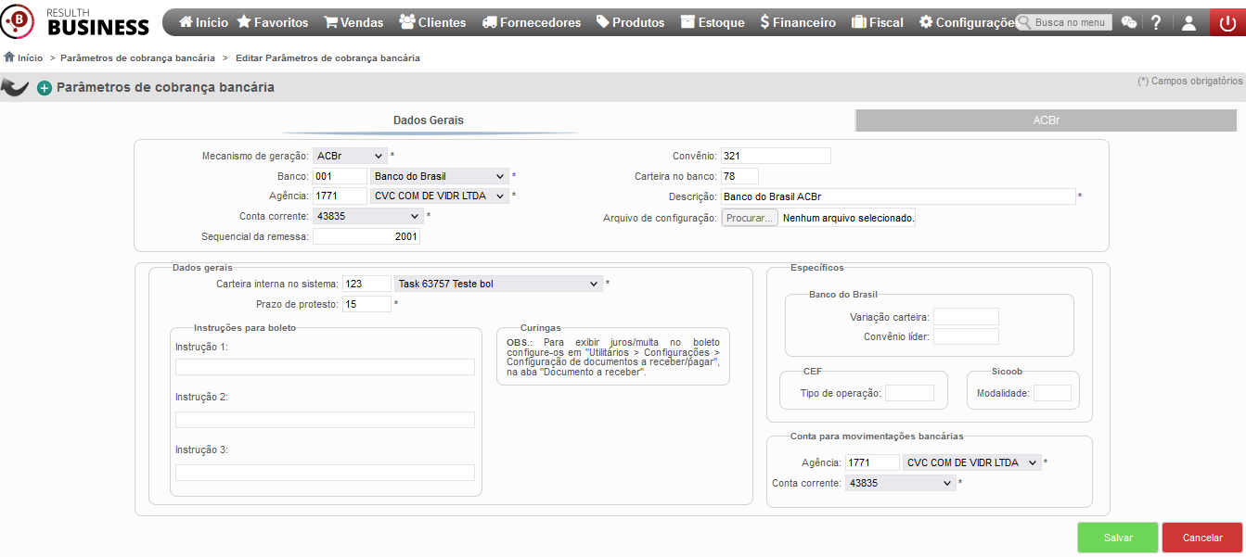This screenshot has height=557, width=1246.
Task: Click the red power logout icon
Action: [x=1227, y=22]
